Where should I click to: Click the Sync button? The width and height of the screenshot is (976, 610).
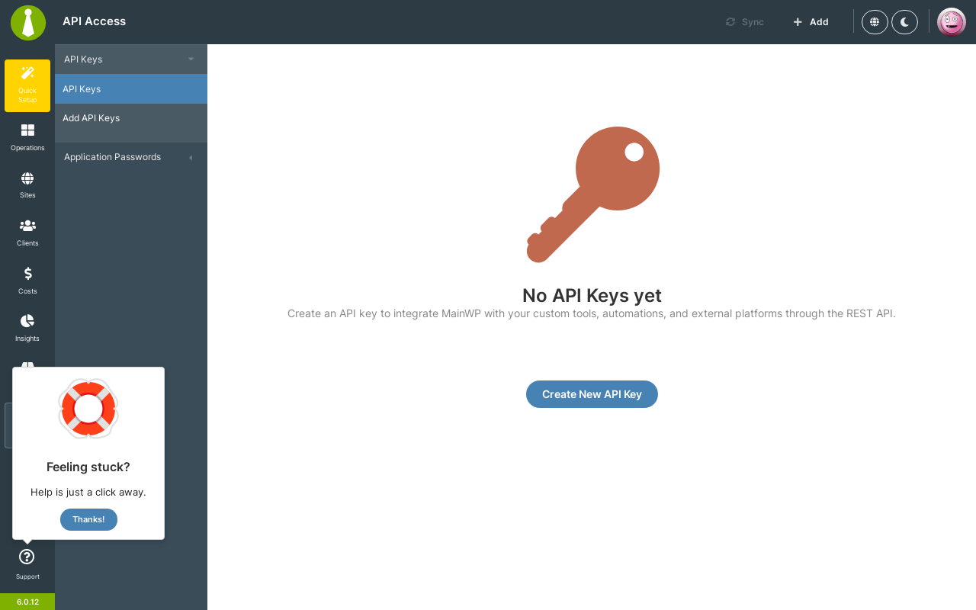point(745,22)
